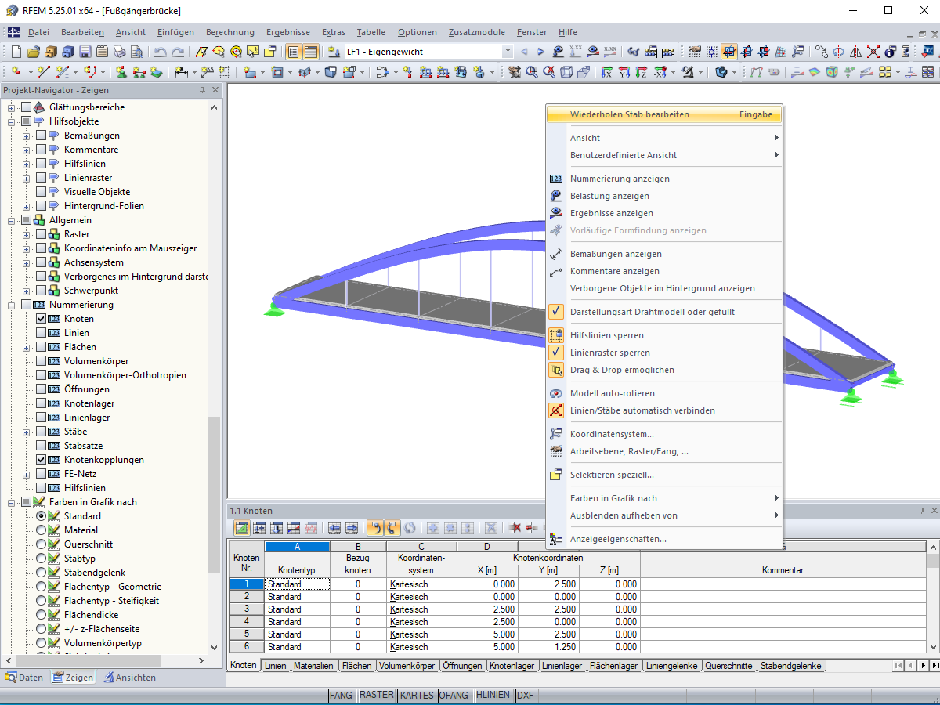
Task: Click the Undo arrow icon
Action: [x=161, y=52]
